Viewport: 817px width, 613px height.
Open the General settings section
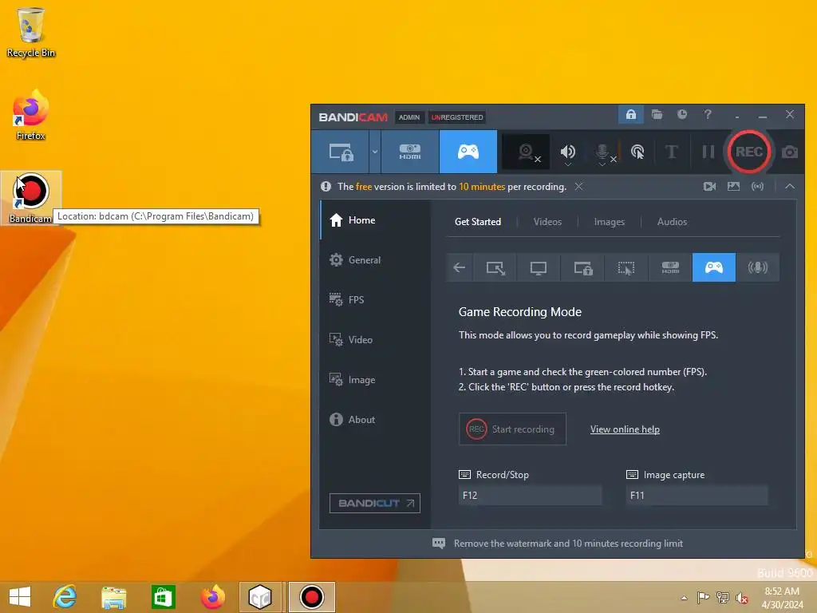[375, 259]
